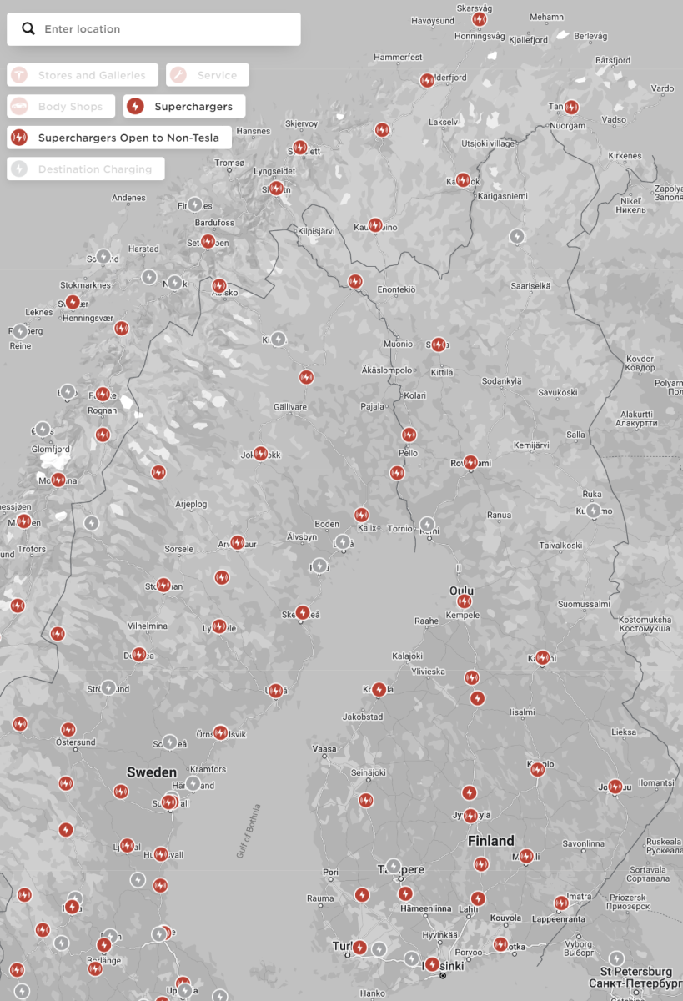This screenshot has width=683, height=1001.
Task: Click the gray charger pin at Kemi
Action: (427, 524)
